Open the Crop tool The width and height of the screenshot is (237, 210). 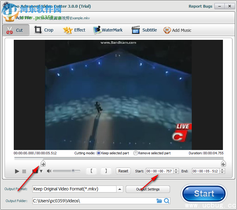coord(44,30)
